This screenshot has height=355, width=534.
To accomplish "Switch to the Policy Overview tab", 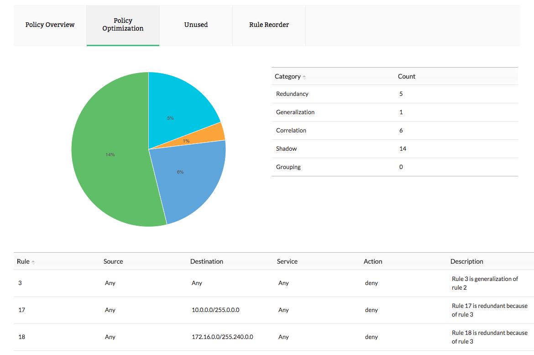I will (49, 25).
